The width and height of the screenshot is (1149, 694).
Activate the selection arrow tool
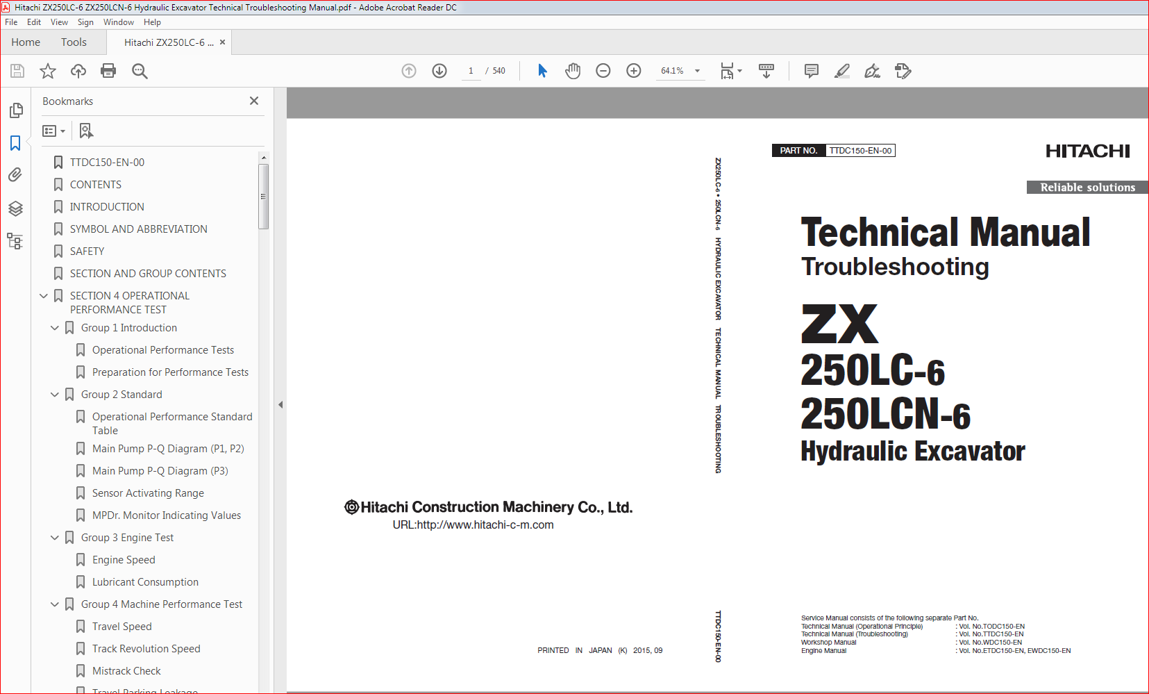click(x=542, y=71)
